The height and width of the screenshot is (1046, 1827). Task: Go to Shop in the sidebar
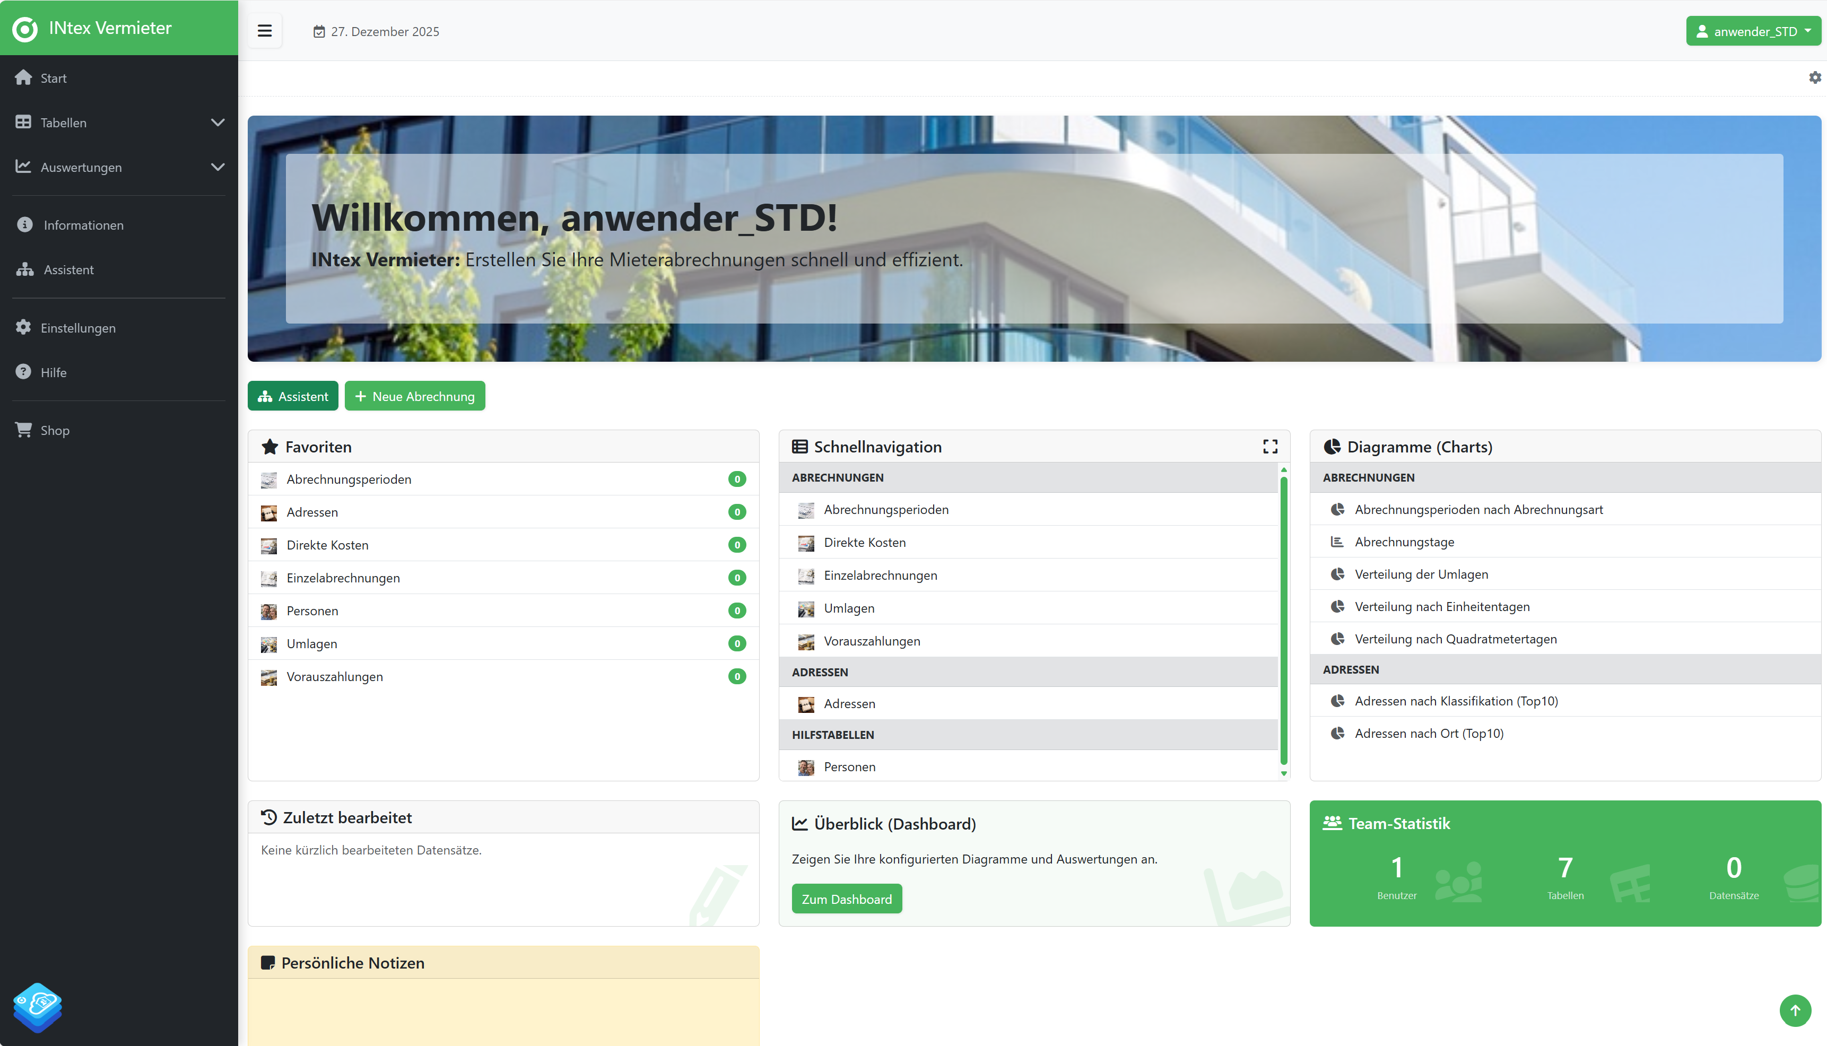(x=55, y=430)
